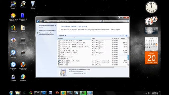Expand the view options dropdown arrow

click(123, 36)
